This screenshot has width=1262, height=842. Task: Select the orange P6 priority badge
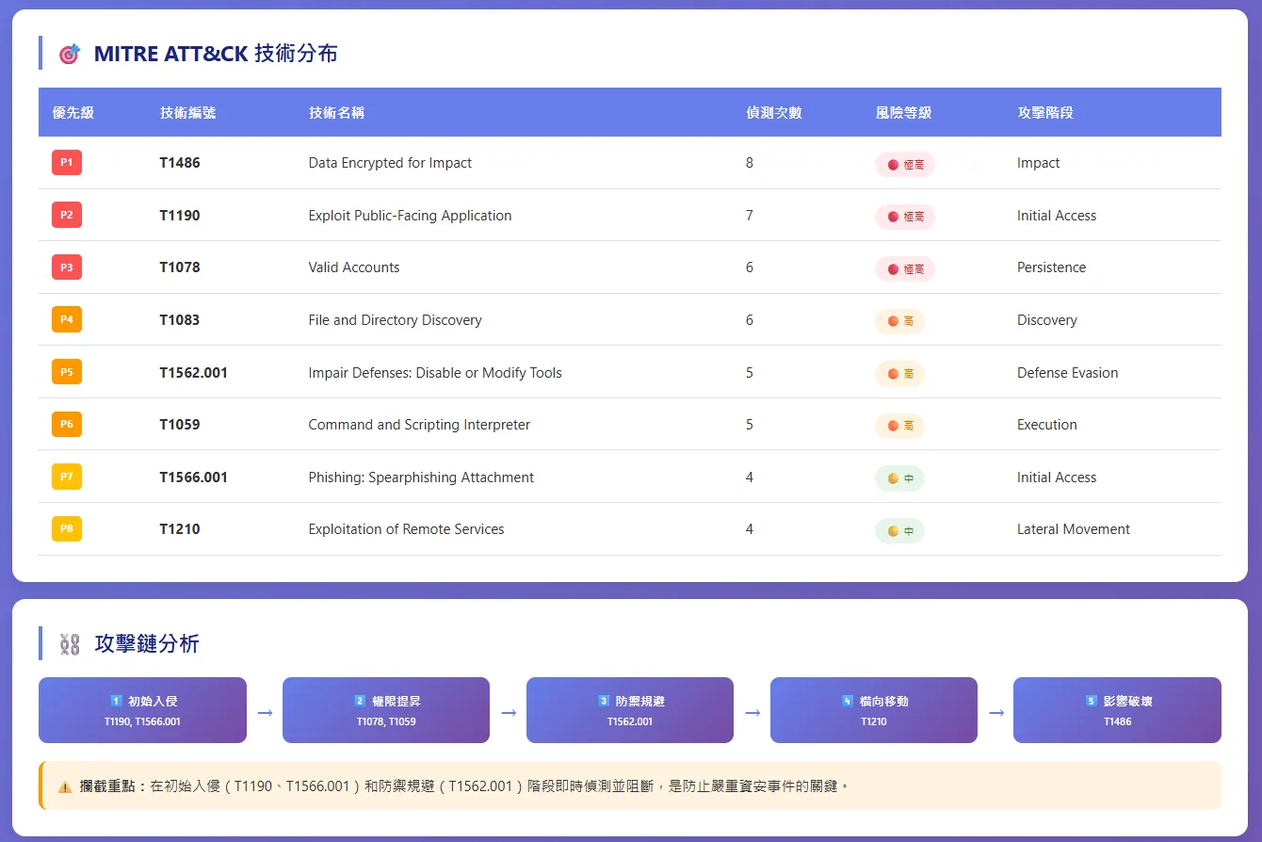[67, 424]
